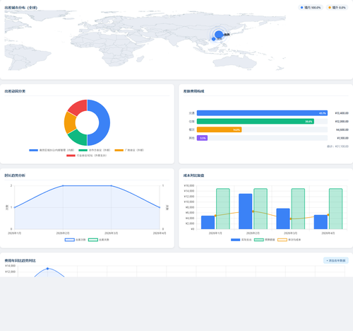Click the green budget bar for 2026年1月
The image size is (353, 331).
click(x=223, y=209)
